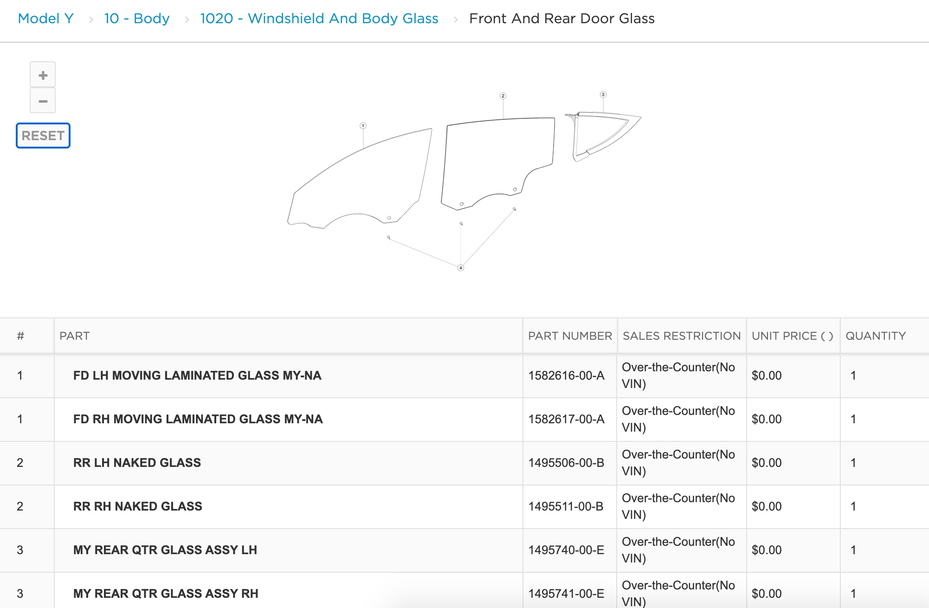Open the Model Y breadcrumb link
Image resolution: width=929 pixels, height=608 pixels.
coord(45,19)
